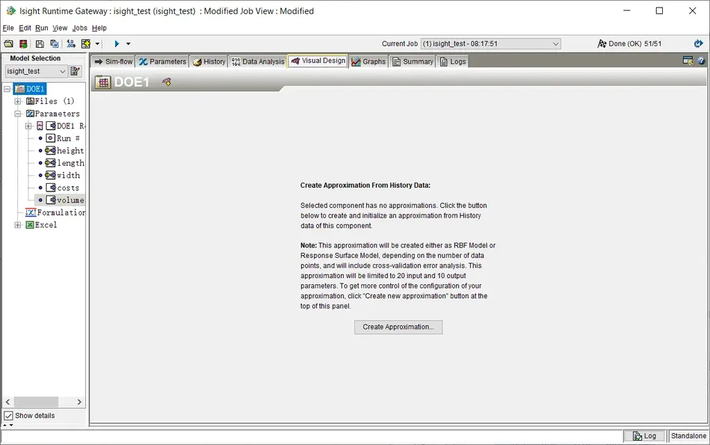
Task: Switch to the History tab
Action: (x=209, y=62)
